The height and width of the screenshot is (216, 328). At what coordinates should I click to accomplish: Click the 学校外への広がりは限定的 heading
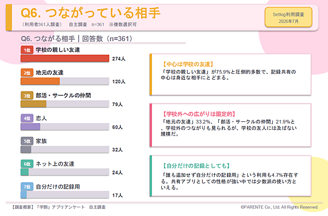coord(199,114)
